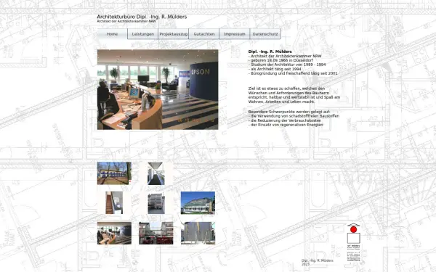This screenshot has height=272, width=436.
Task: Open the Leistungen menu tab
Action: click(x=143, y=34)
